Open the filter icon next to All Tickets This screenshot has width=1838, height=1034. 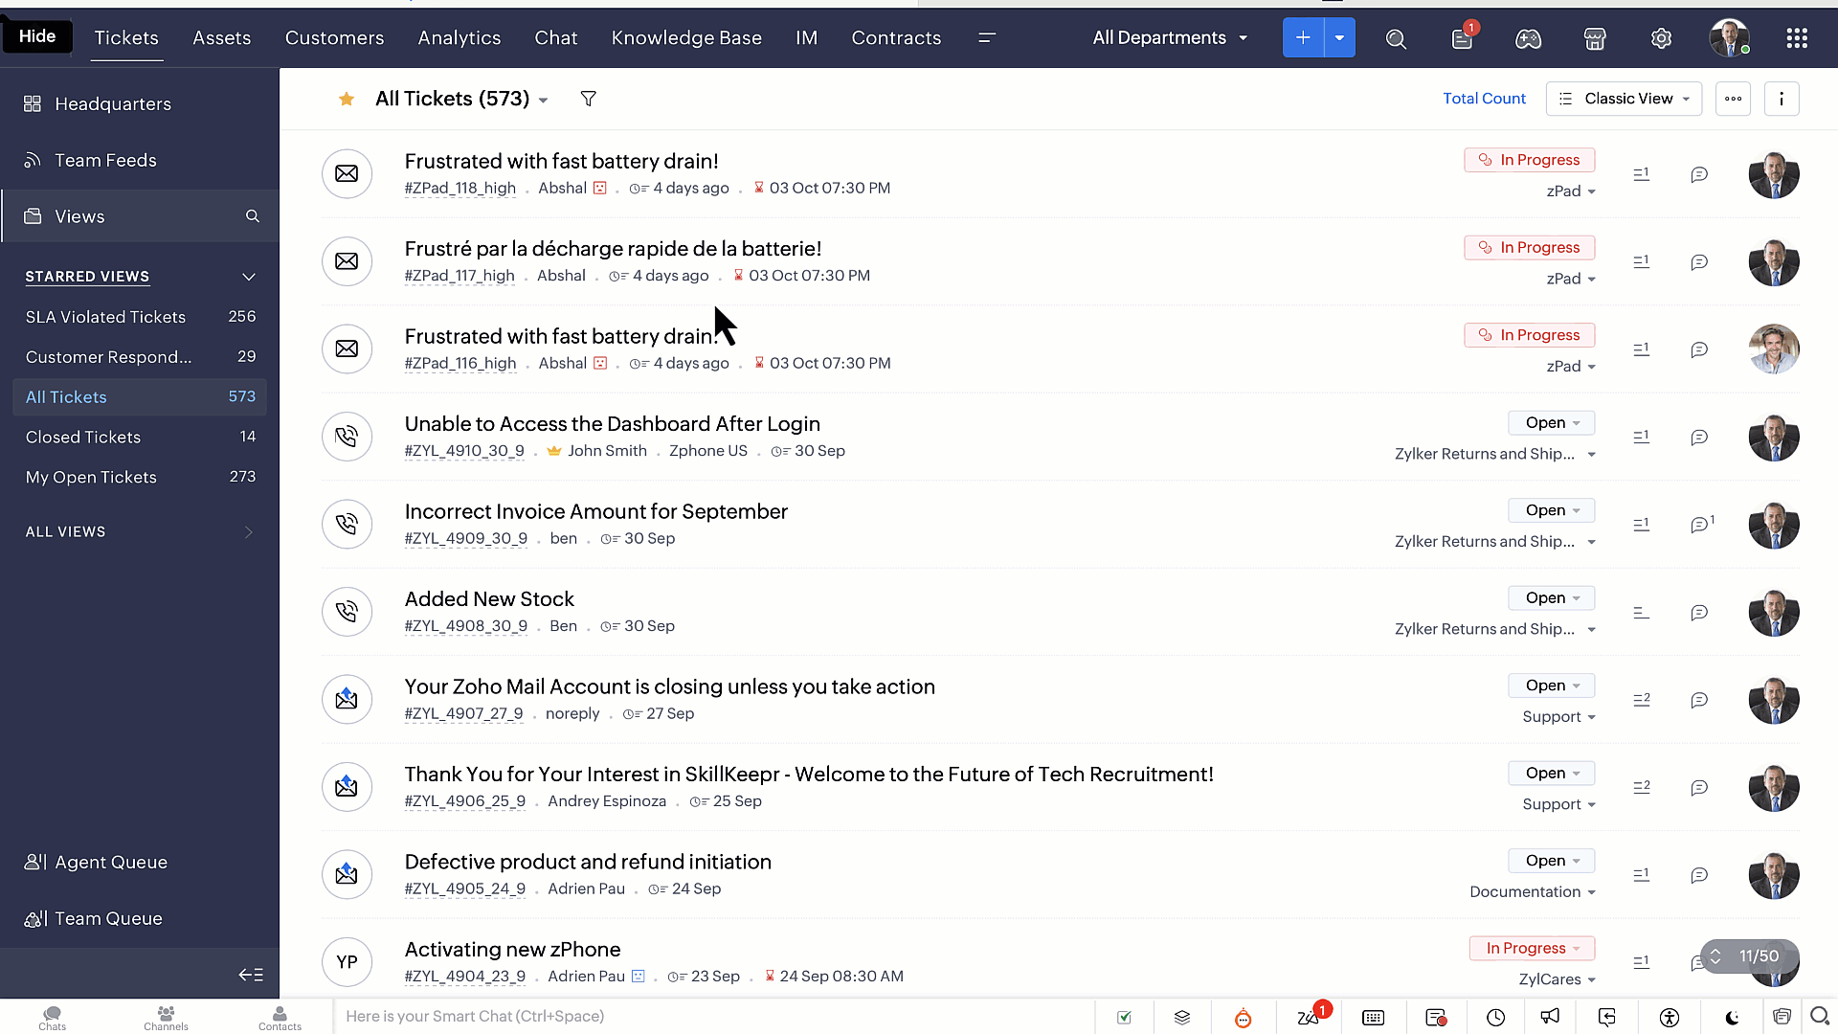point(589,99)
